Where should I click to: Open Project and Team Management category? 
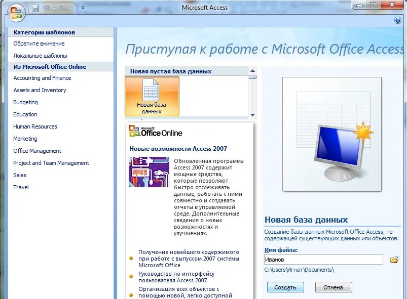[x=51, y=163]
